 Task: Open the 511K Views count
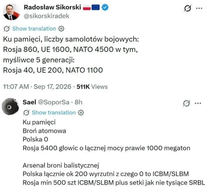click(92, 87)
